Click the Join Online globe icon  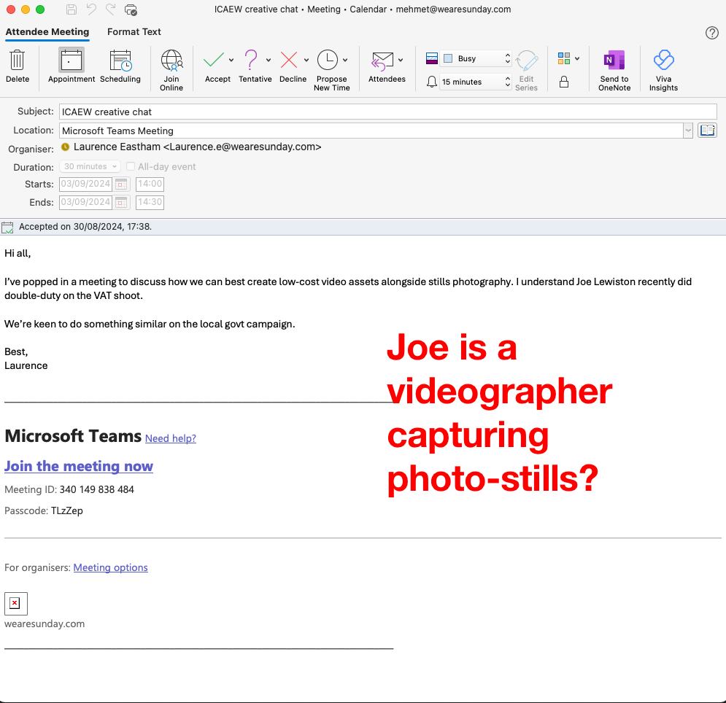(x=171, y=61)
